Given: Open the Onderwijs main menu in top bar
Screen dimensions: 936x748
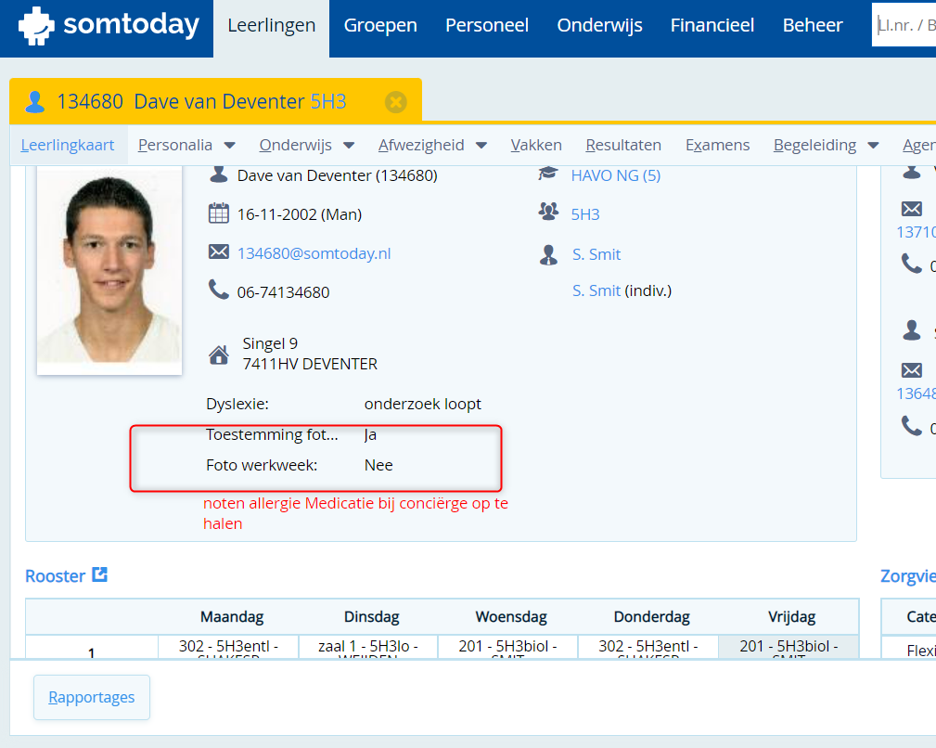Looking at the screenshot, I should click(599, 26).
